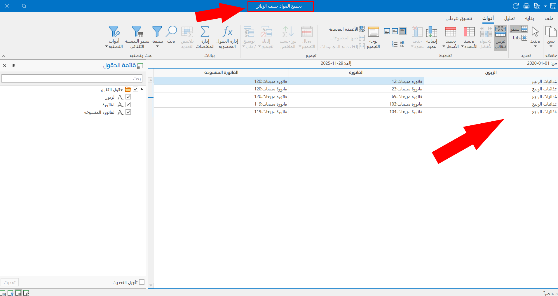Collapse the حقول التقرير tree node
Screen dimensions: 558x296
142,89
